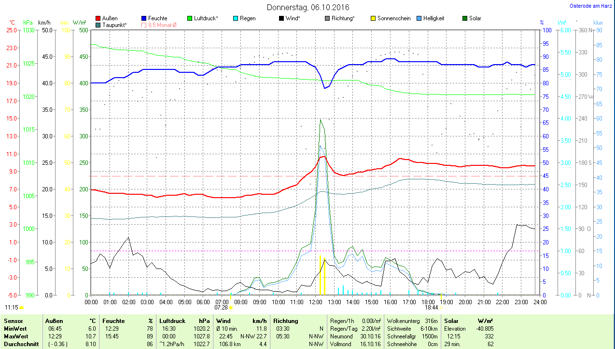Click the teal Taupunkt legend square
The image size is (615, 349).
[x=98, y=25]
